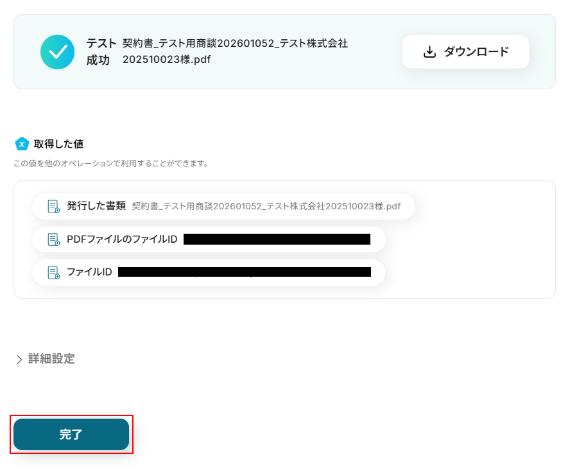Click the 発行した書類 document icon
The height and width of the screenshot is (470, 570).
coord(54,207)
